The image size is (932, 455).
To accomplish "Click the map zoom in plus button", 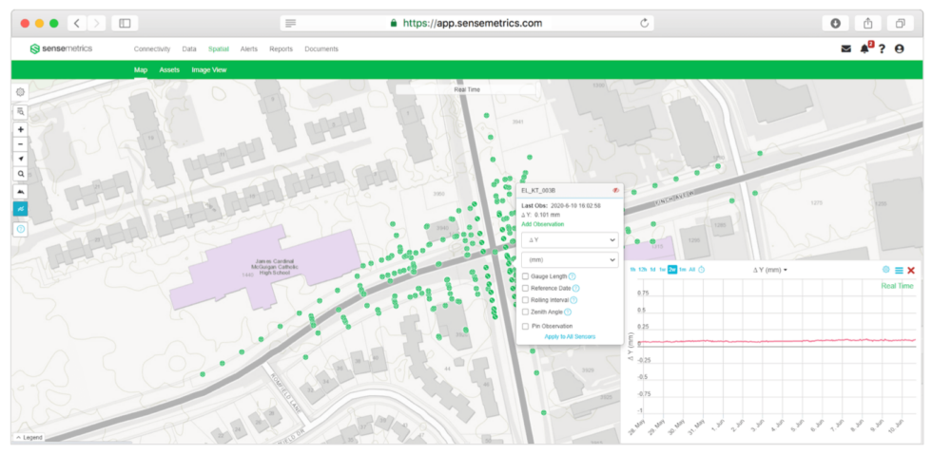I will [x=21, y=129].
